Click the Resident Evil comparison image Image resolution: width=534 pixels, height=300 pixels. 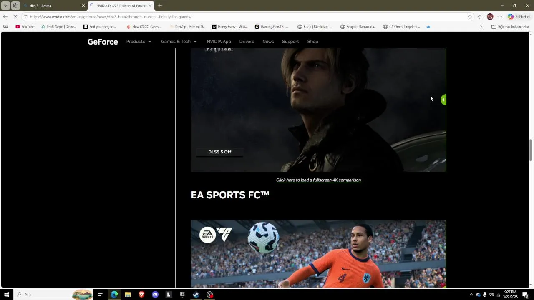tap(318, 110)
